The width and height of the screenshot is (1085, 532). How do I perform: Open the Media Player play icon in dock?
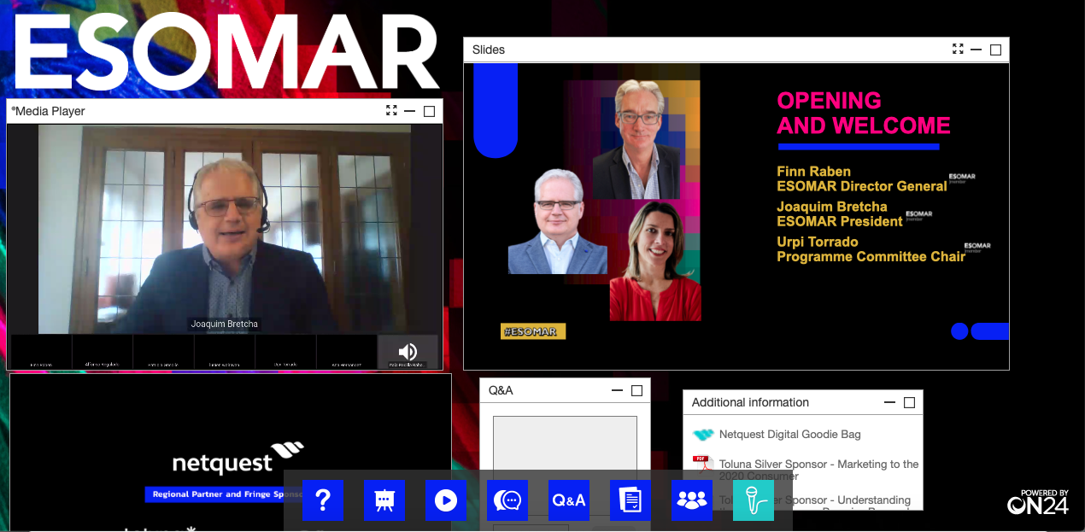(446, 500)
